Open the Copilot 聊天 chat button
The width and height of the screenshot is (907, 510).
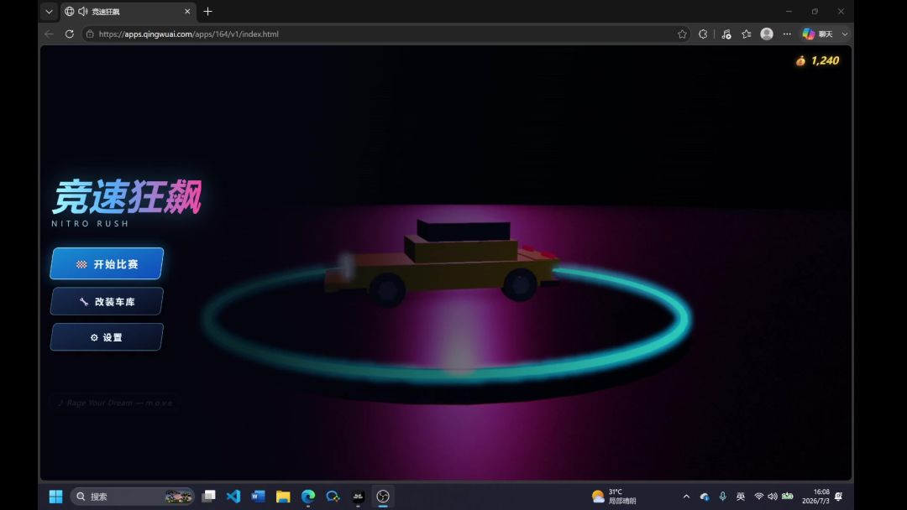coord(818,34)
